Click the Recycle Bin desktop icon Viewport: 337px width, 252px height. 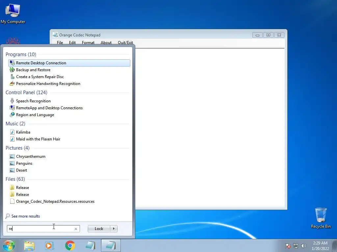pos(321,218)
